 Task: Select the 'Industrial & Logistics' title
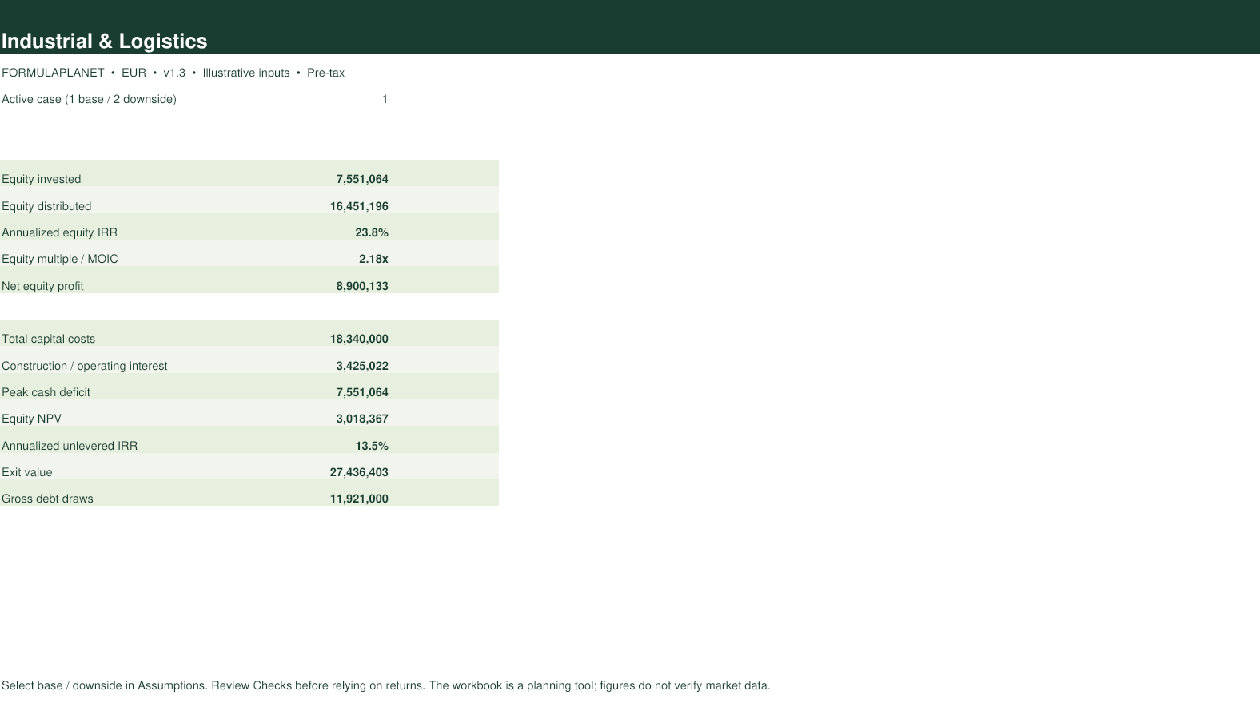104,42
